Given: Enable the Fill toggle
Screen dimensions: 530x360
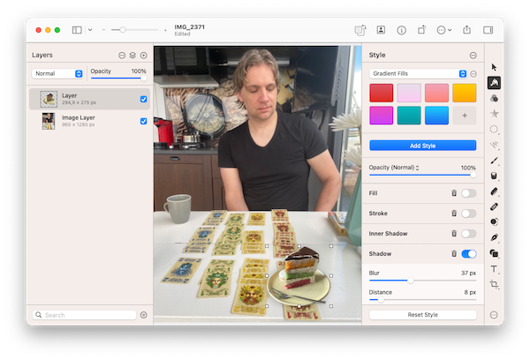Looking at the screenshot, I should [469, 193].
